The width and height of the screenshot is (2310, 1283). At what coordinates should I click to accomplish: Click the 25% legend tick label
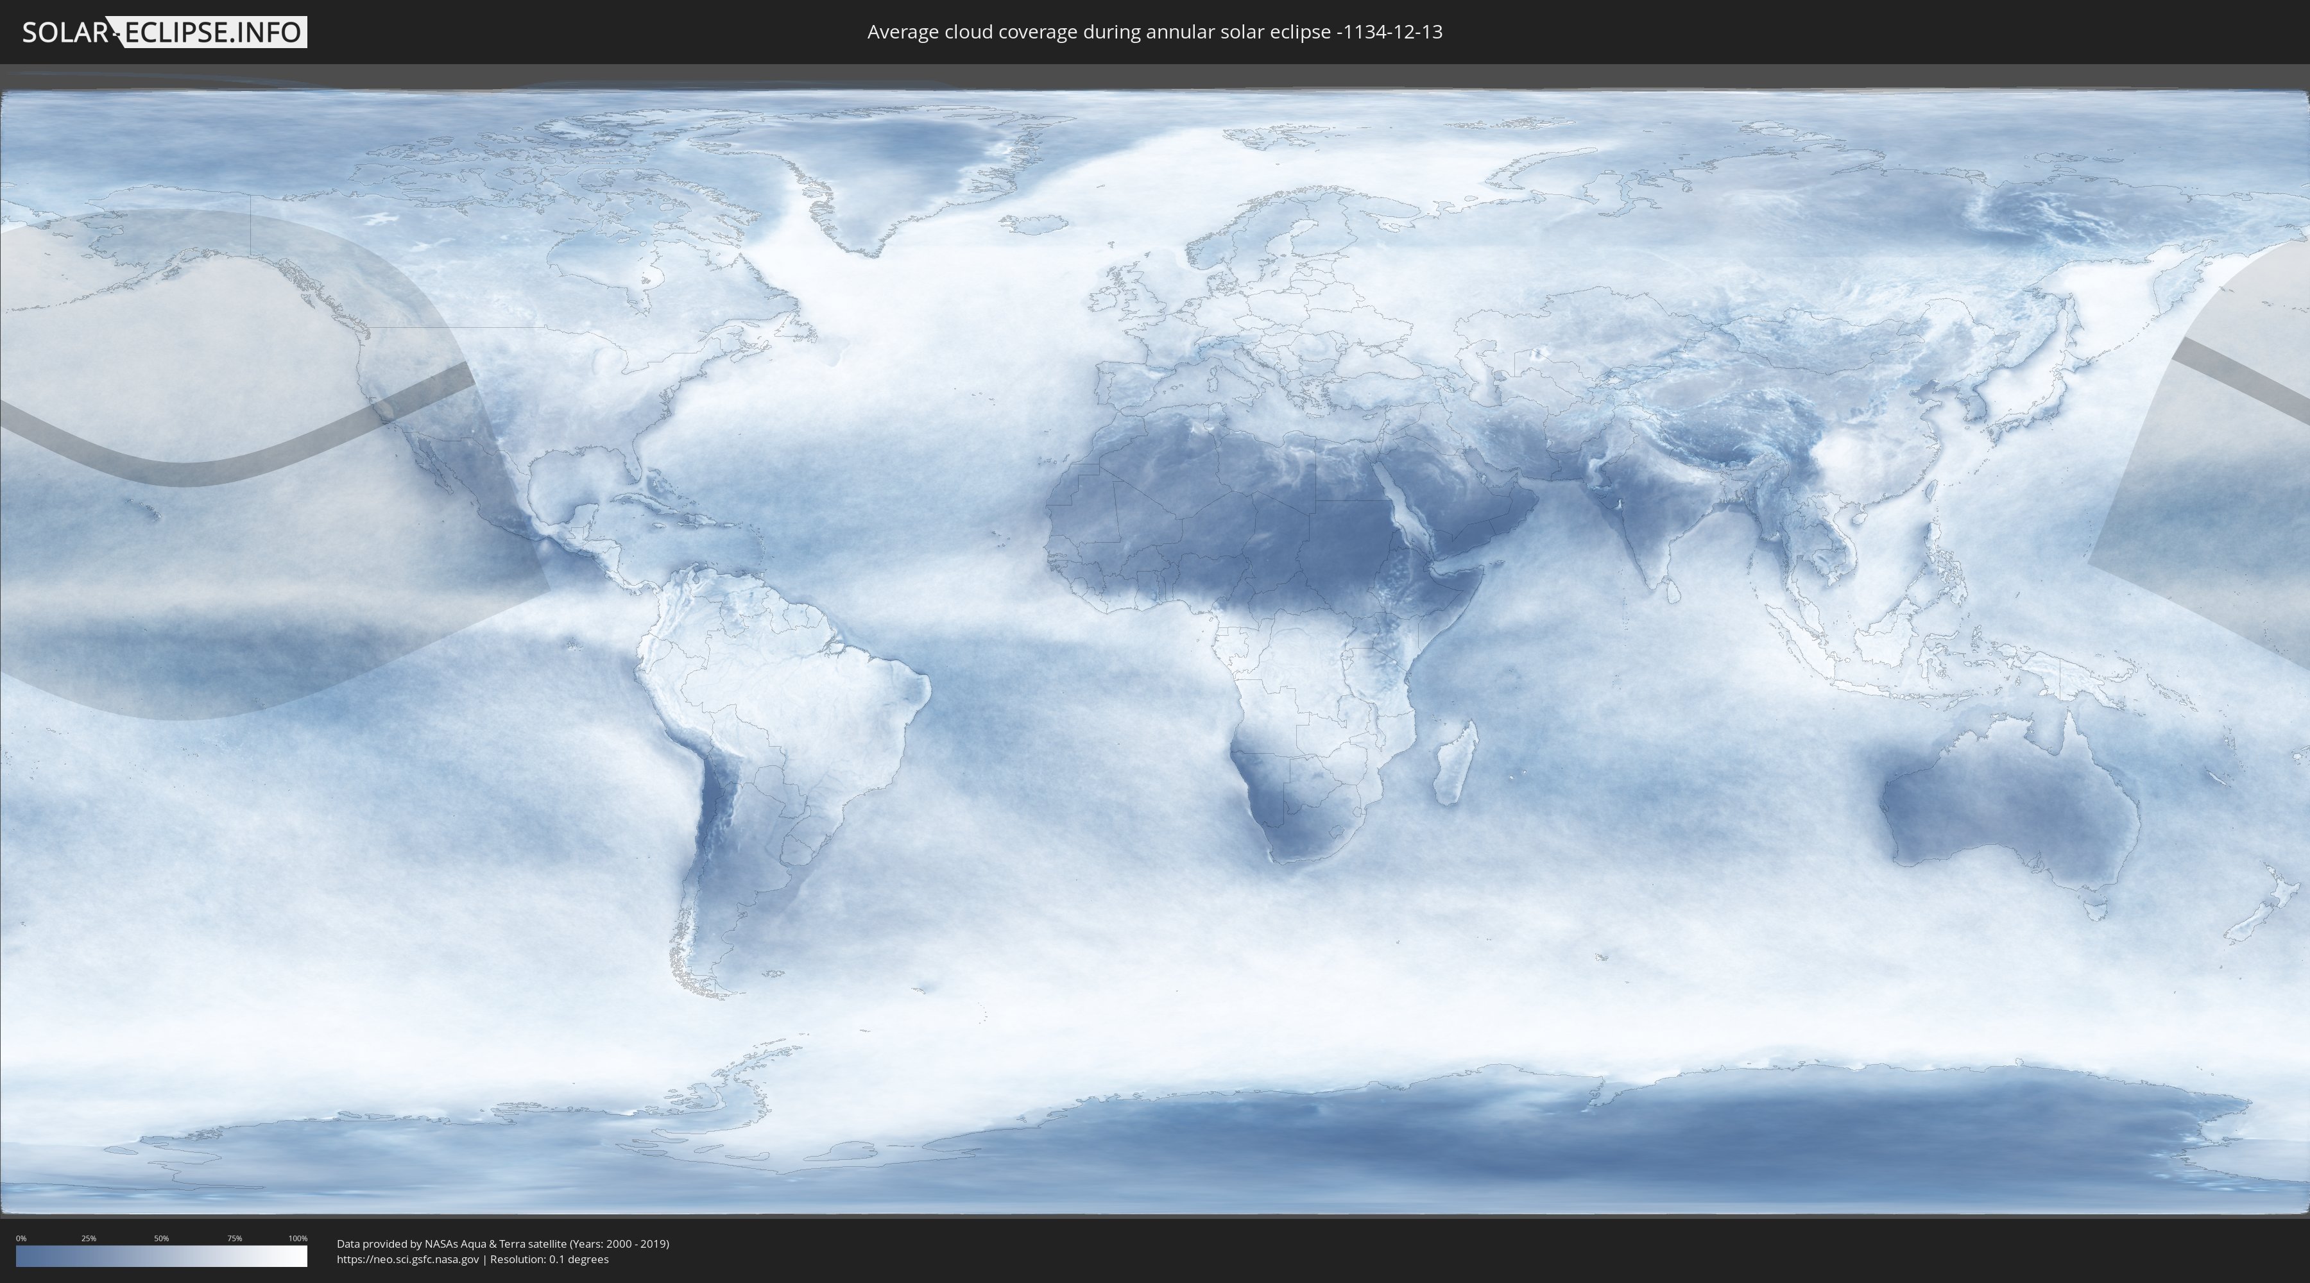click(x=89, y=1238)
